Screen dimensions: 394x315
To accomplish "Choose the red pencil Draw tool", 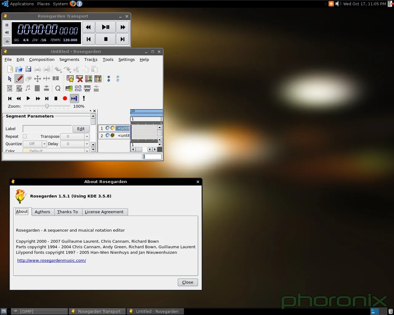I will coord(19,79).
